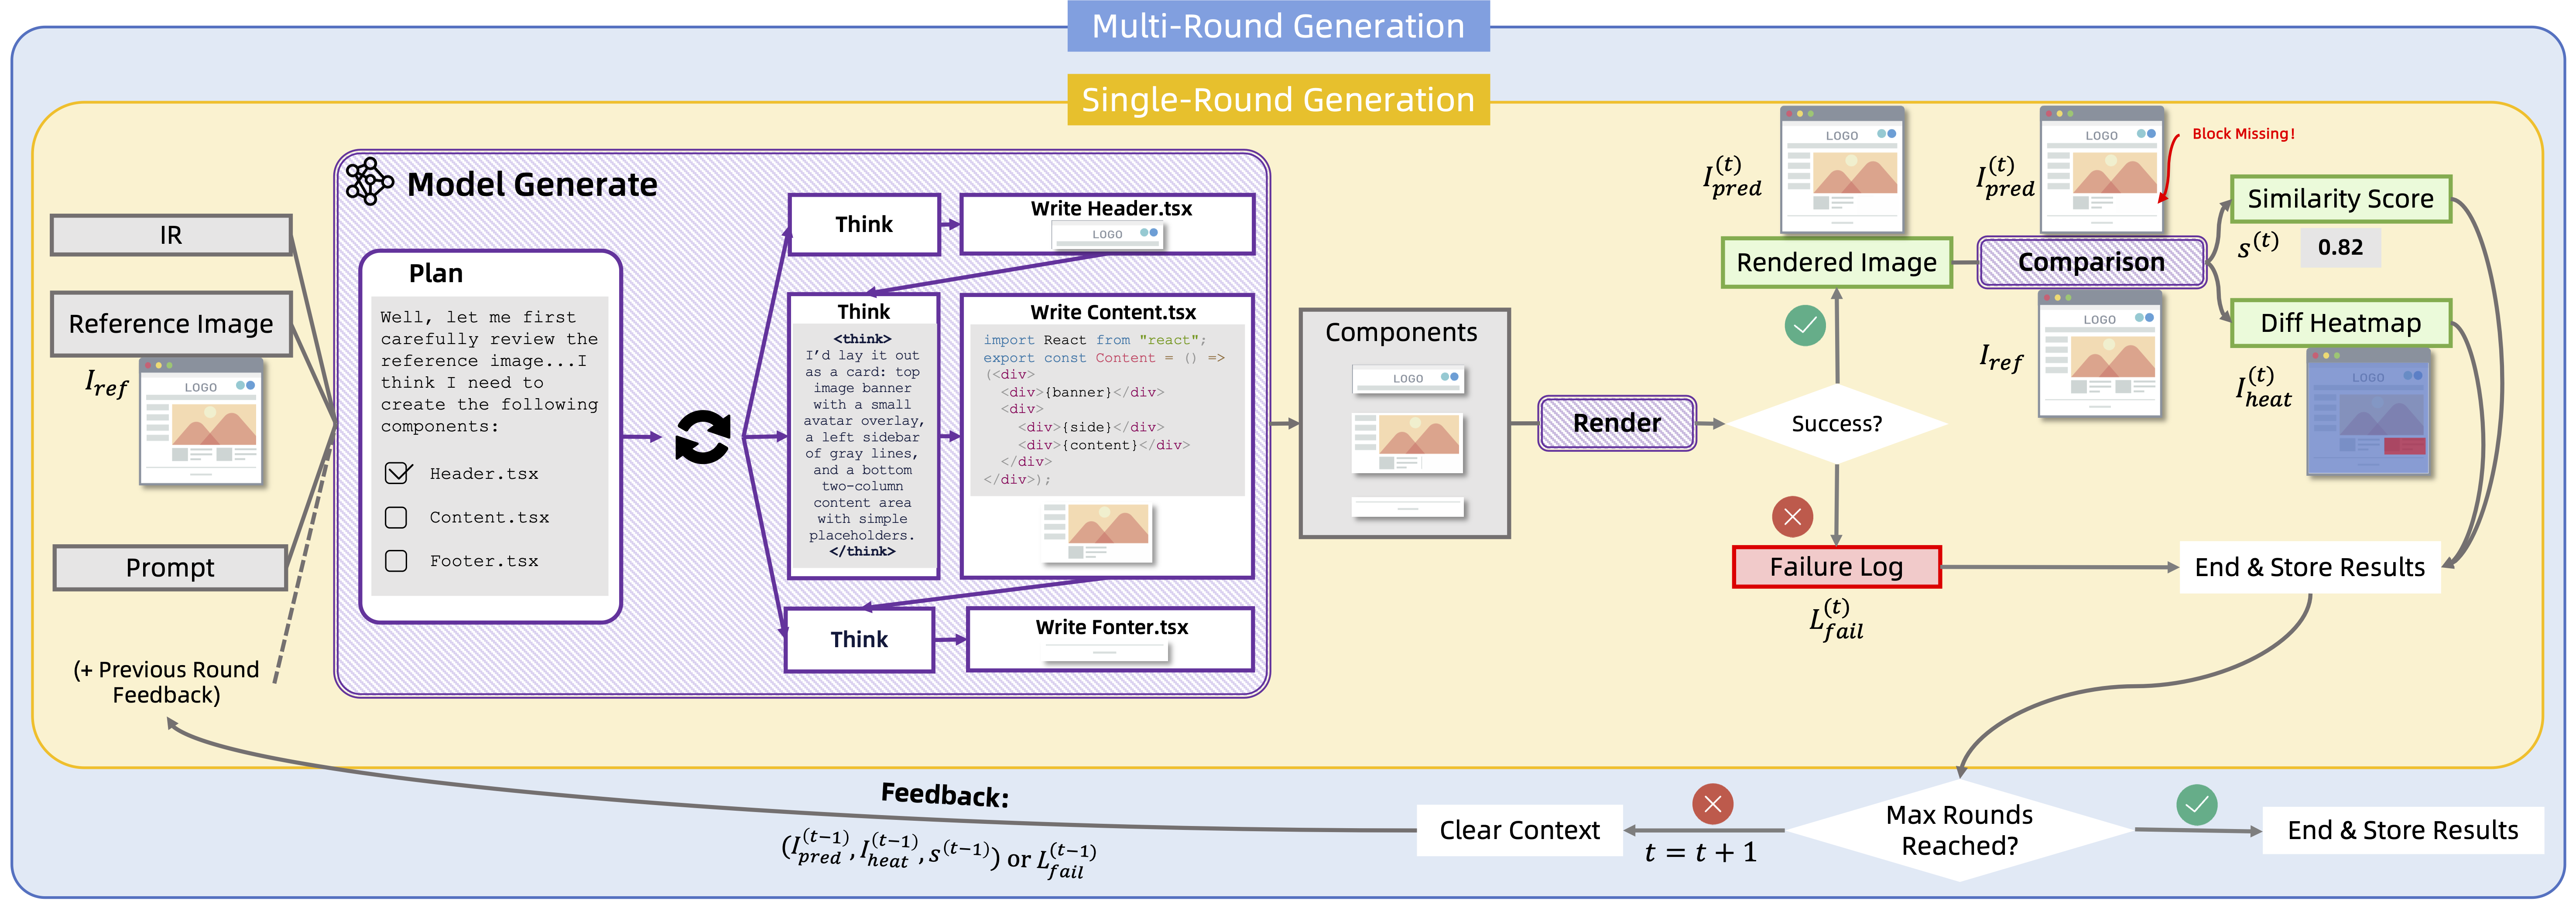Image resolution: width=2576 pixels, height=901 pixels.
Task: Click the Failure Log box
Action: (1836, 567)
